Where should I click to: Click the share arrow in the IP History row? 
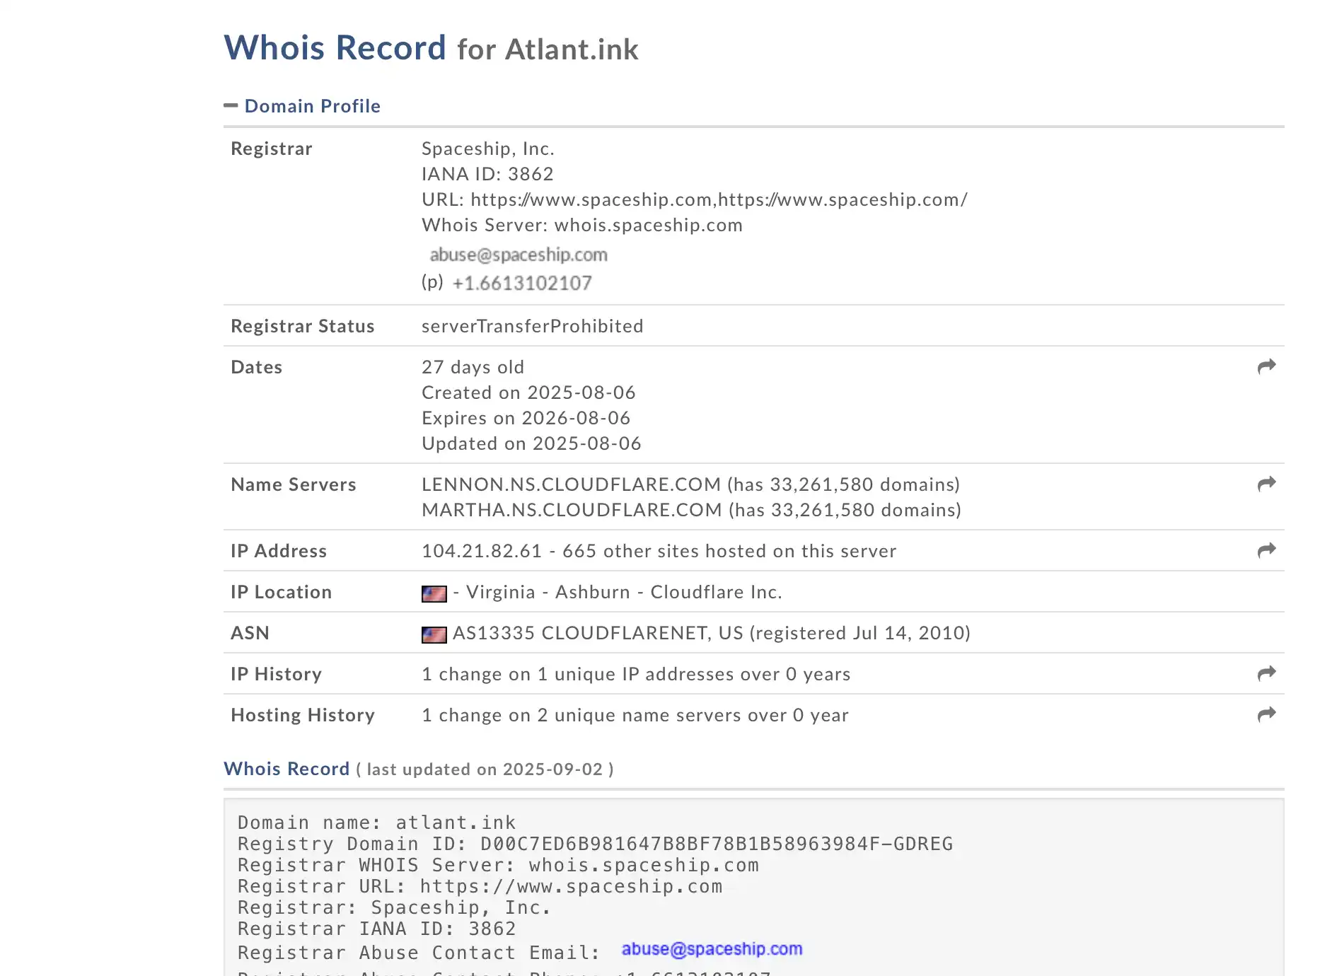tap(1266, 673)
